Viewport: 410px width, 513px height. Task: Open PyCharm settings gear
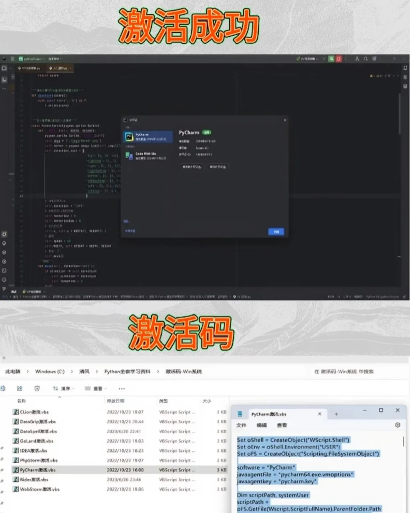[x=374, y=59]
